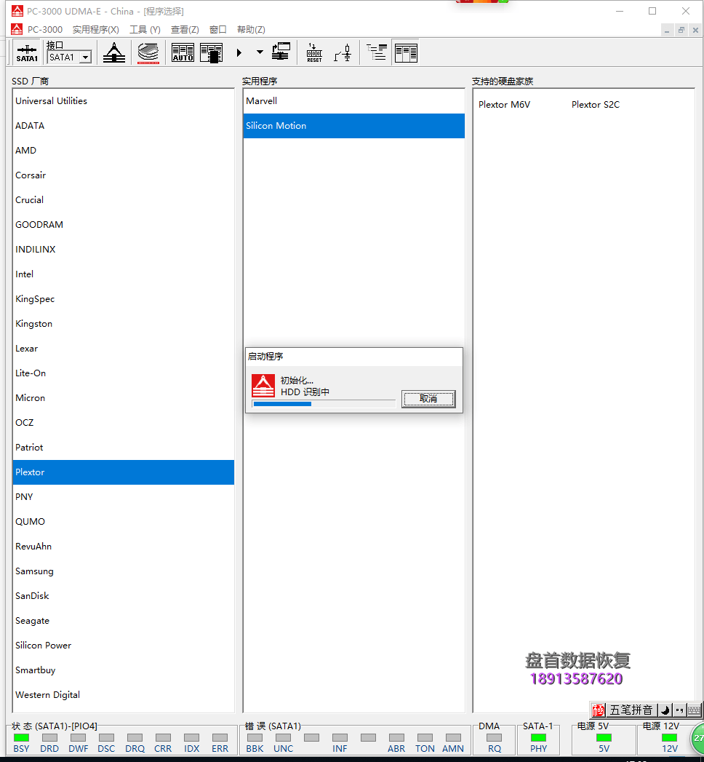Open the 接口 SATA1 port dropdown
704x762 pixels.
[85, 57]
